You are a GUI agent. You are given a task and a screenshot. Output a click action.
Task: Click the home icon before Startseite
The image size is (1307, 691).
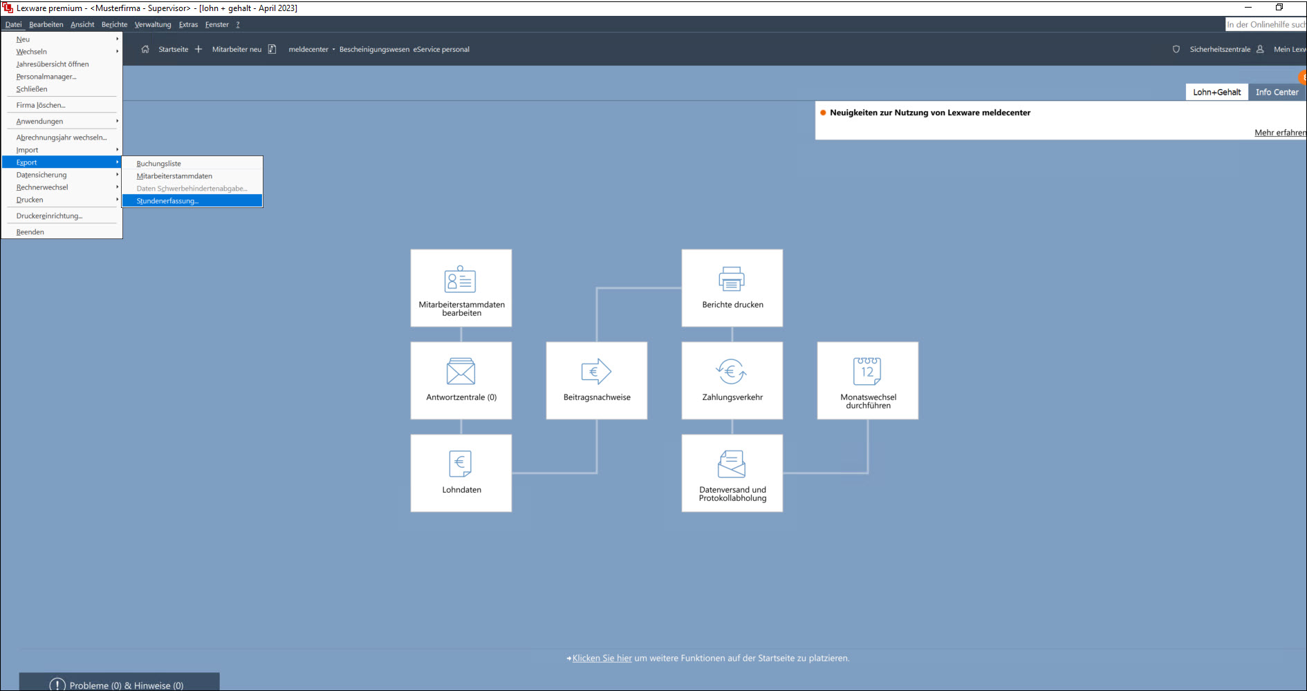145,49
